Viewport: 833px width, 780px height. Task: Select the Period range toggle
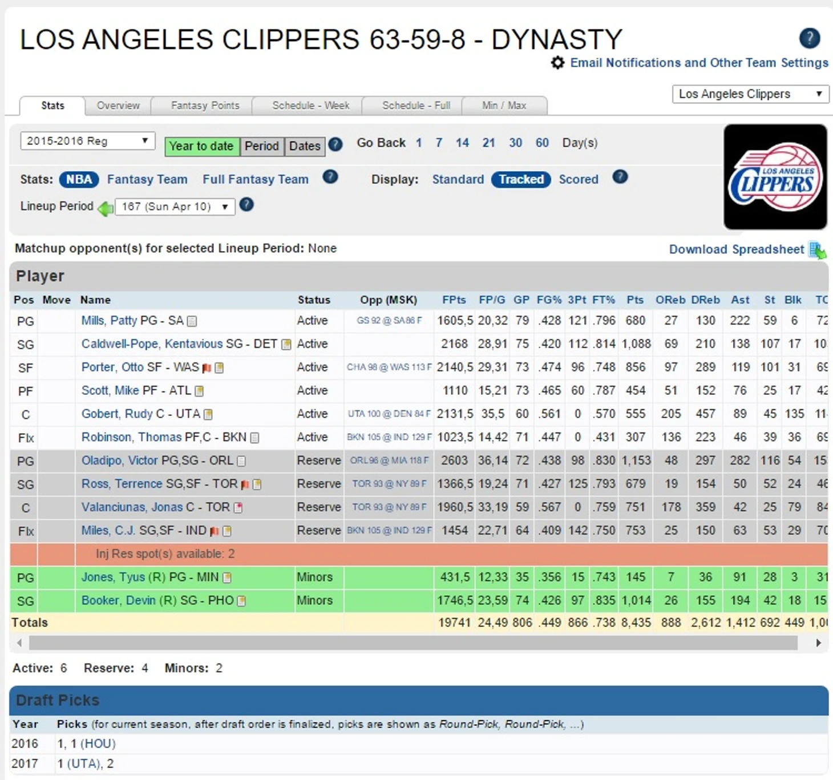pyautogui.click(x=262, y=146)
